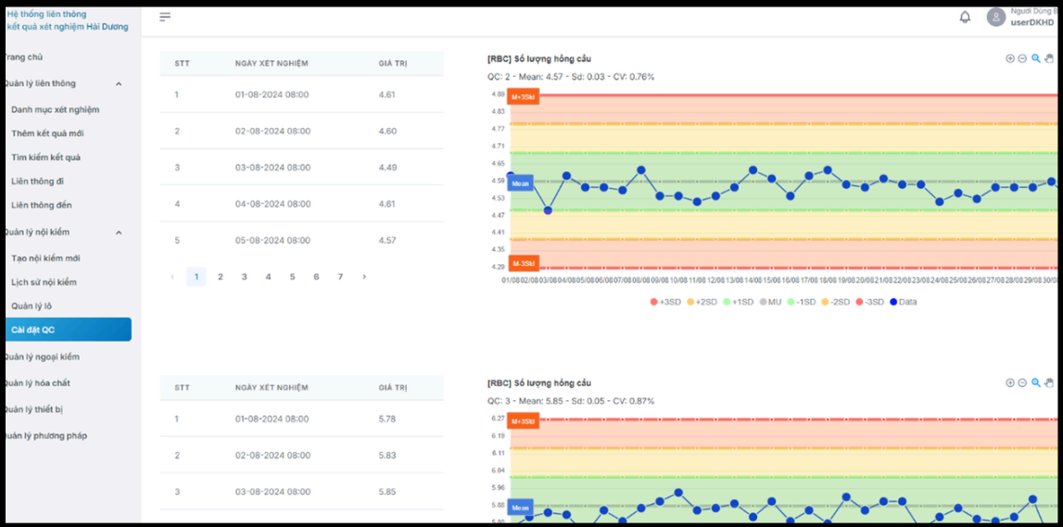Open the userDKHD profile avatar
The height and width of the screenshot is (527, 1063).
click(996, 17)
